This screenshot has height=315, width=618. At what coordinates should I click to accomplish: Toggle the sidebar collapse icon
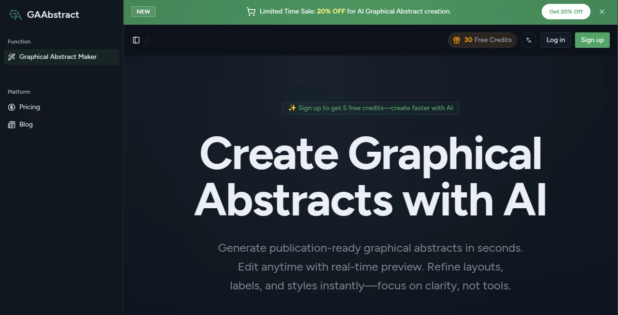pos(136,40)
